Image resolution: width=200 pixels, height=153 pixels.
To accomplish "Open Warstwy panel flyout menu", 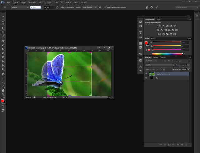I will 190,57.
